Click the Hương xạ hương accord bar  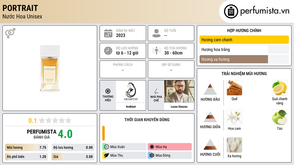point(244,59)
